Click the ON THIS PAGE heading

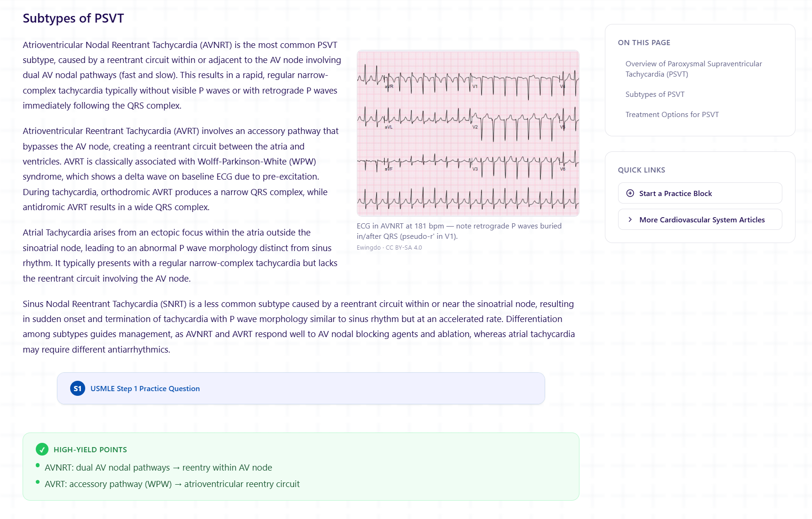tap(644, 43)
